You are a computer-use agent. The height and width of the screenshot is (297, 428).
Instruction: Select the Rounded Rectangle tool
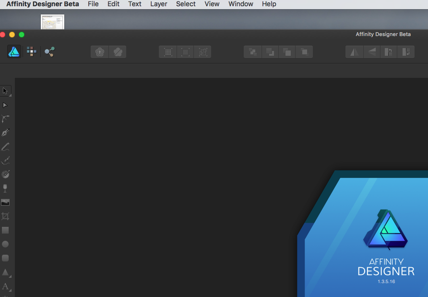[x=5, y=258]
